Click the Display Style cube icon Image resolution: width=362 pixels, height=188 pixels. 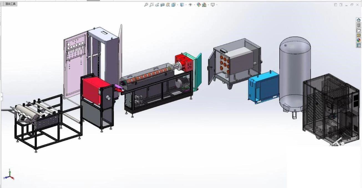[x=182, y=5]
